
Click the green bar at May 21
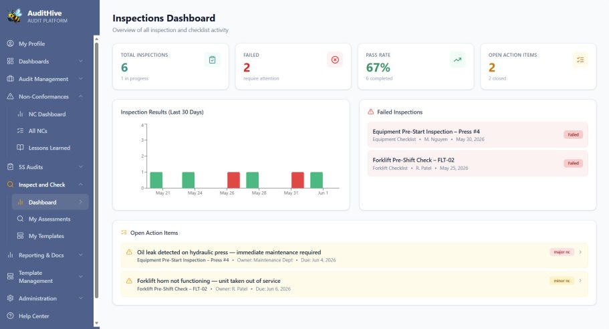point(156,180)
